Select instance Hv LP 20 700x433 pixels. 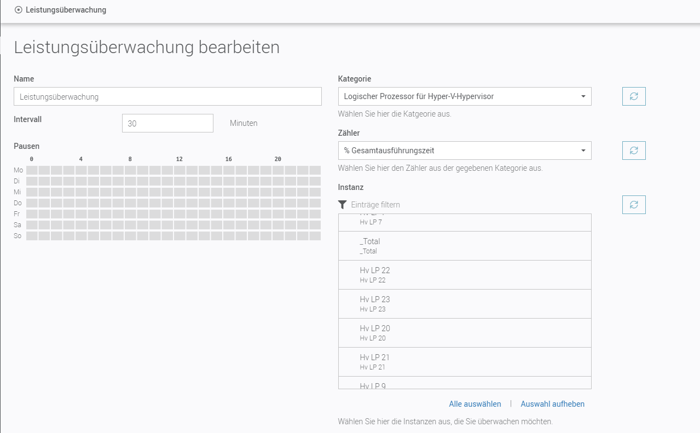click(x=465, y=333)
